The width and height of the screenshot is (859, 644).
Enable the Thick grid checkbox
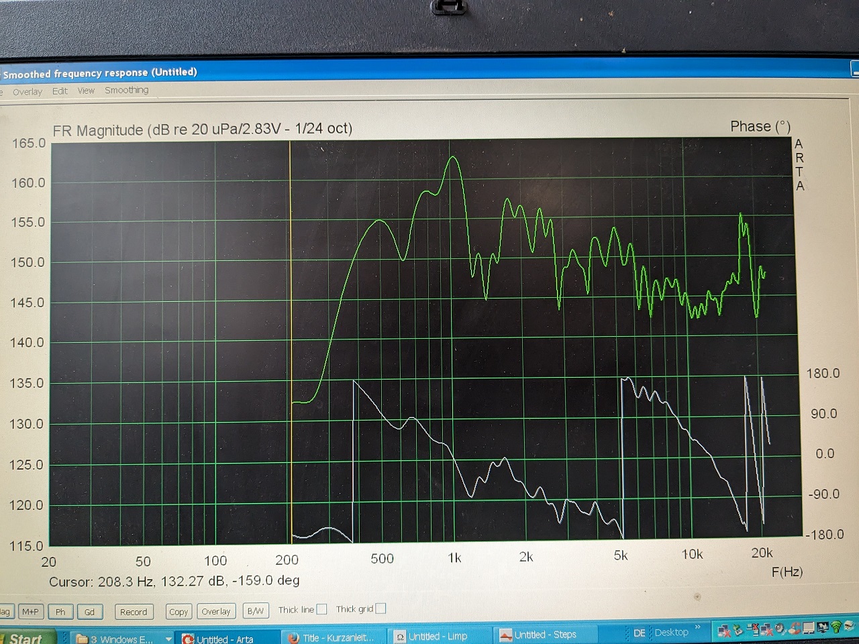coord(381,608)
